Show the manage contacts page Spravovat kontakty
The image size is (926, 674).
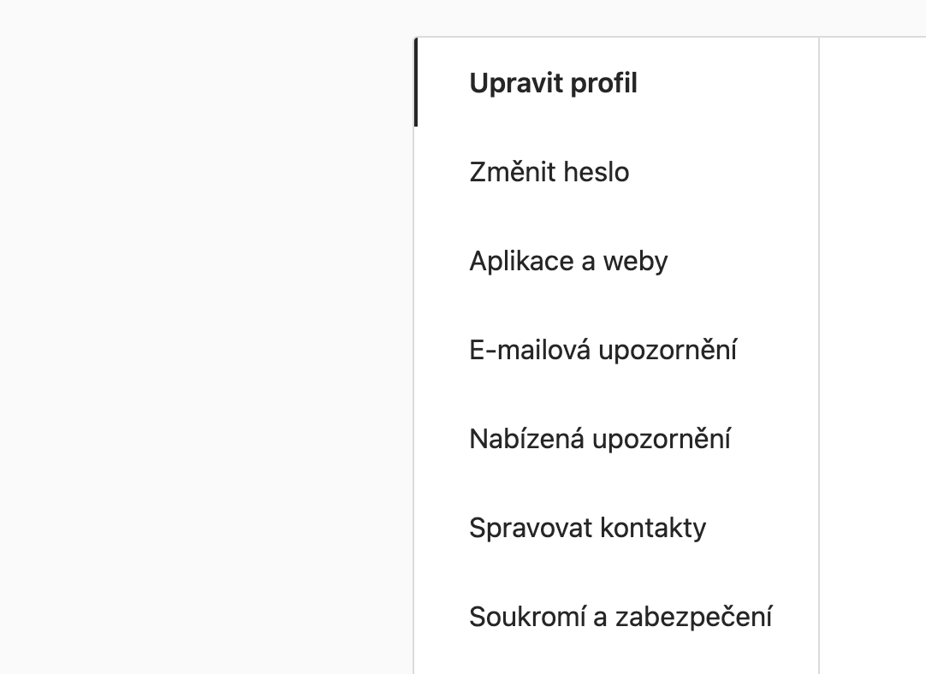point(587,528)
